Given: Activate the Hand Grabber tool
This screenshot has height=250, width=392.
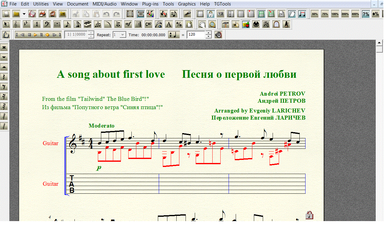Looking at the screenshot, I should [x=202, y=24].
